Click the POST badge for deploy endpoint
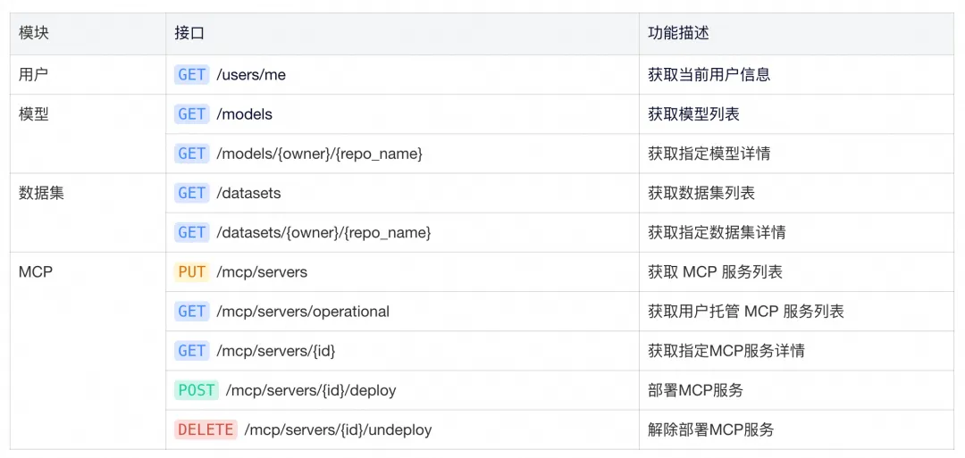This screenshot has height=458, width=965. [x=197, y=390]
